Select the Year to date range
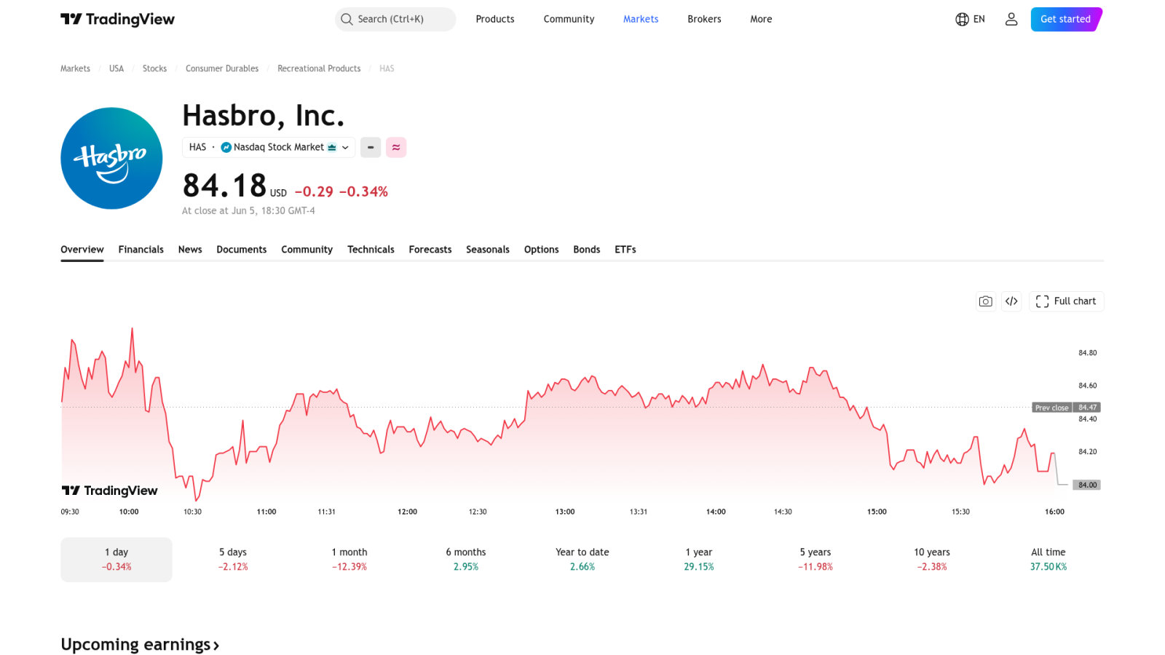The width and height of the screenshot is (1165, 655). click(x=582, y=560)
